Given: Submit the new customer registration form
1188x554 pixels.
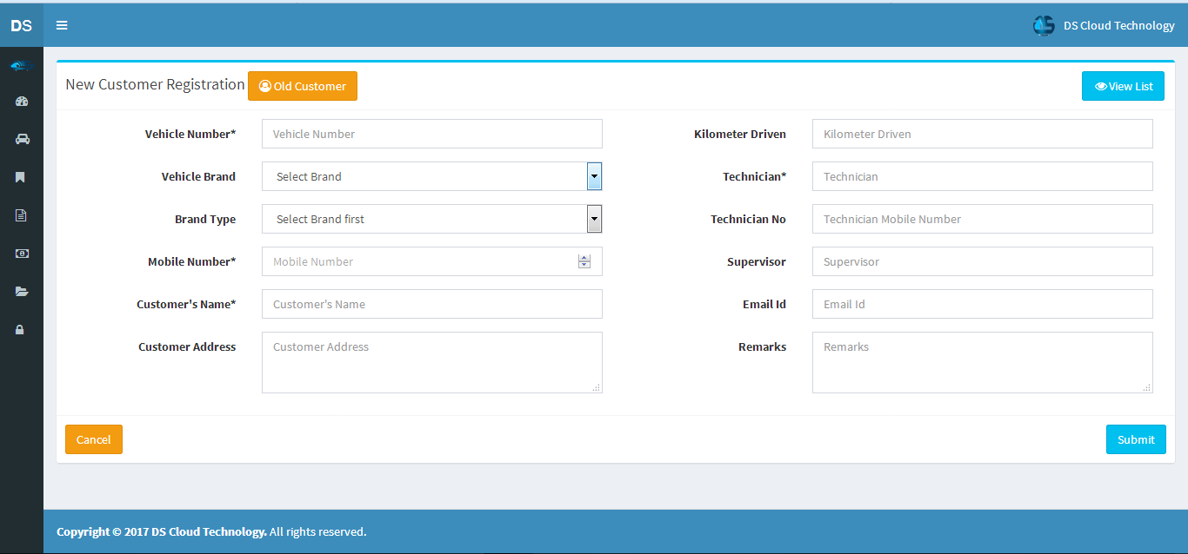Looking at the screenshot, I should 1135,439.
